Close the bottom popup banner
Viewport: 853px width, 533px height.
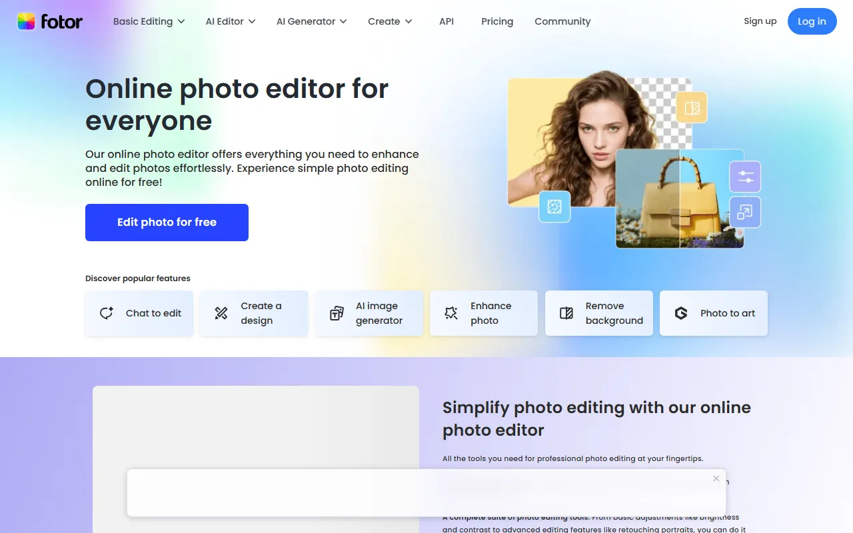pos(716,478)
